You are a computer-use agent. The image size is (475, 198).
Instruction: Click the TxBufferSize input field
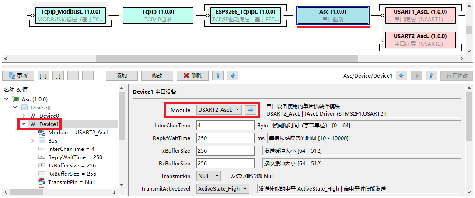[x=225, y=150]
